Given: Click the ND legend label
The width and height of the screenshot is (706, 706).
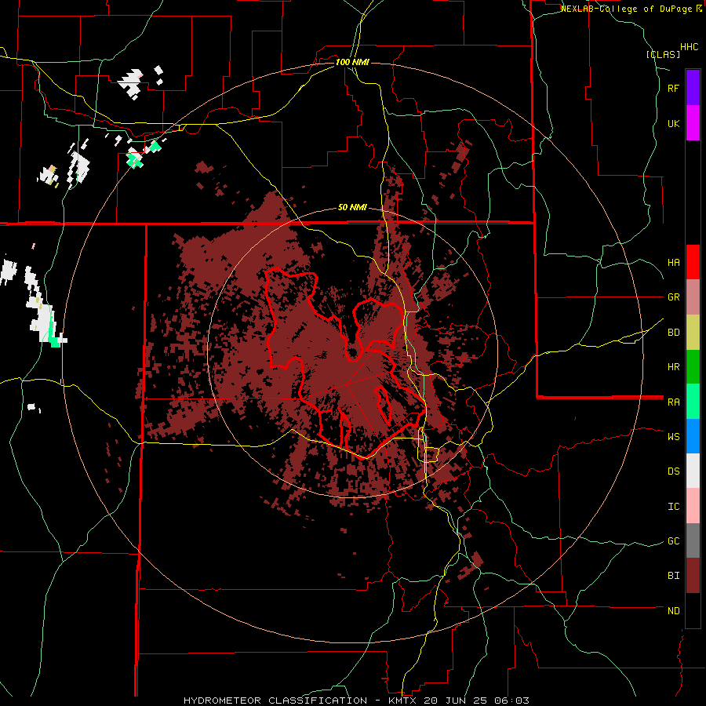Looking at the screenshot, I should [673, 611].
